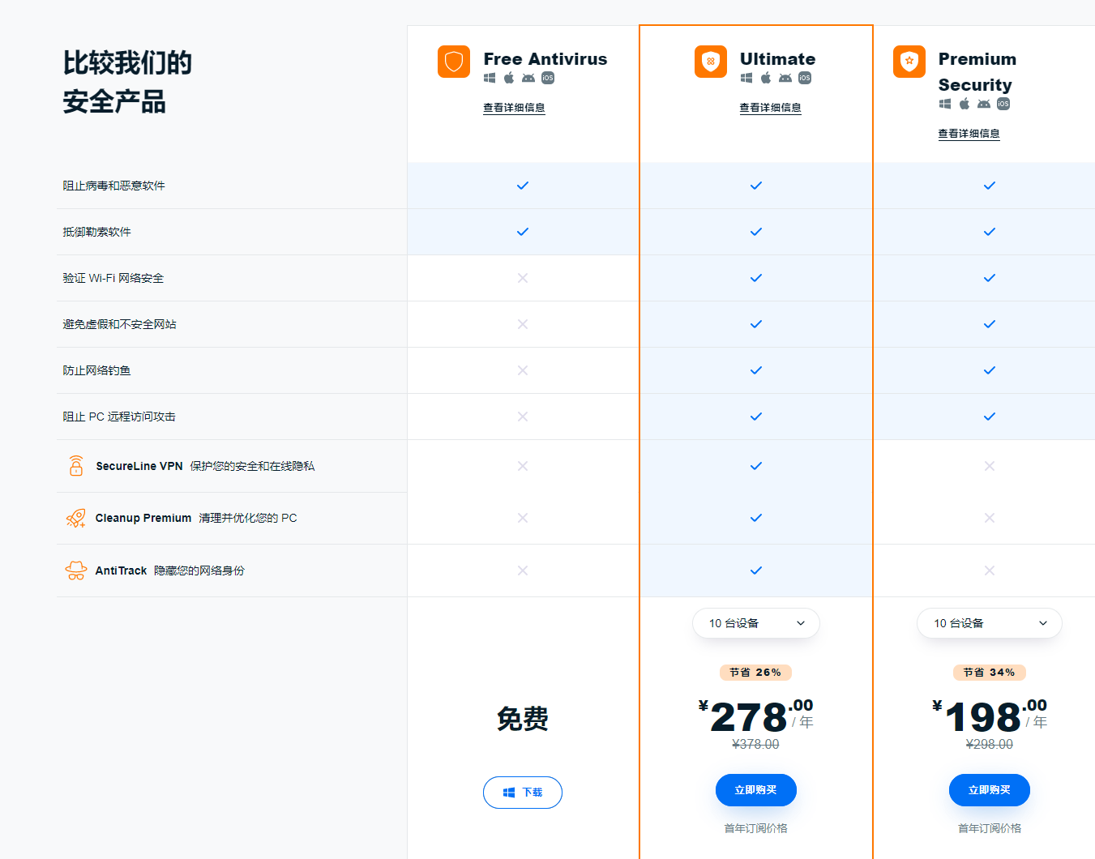Click the 下载 button for Free Antivirus
Screen dimensions: 1095x859
[523, 793]
